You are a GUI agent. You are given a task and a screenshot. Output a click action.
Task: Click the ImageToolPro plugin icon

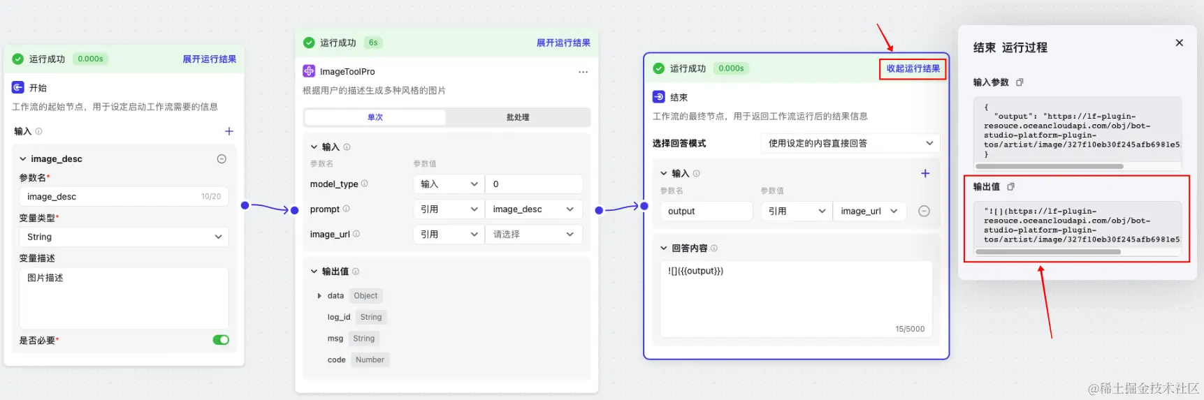pos(309,71)
